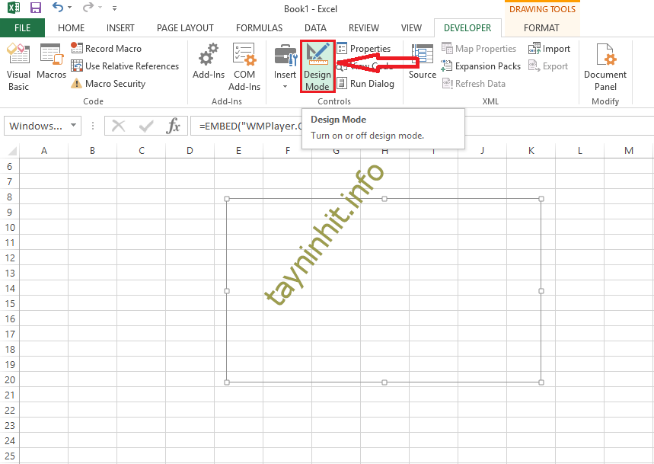
Task: Open the PAGE LAYOUT tab
Action: click(x=185, y=28)
